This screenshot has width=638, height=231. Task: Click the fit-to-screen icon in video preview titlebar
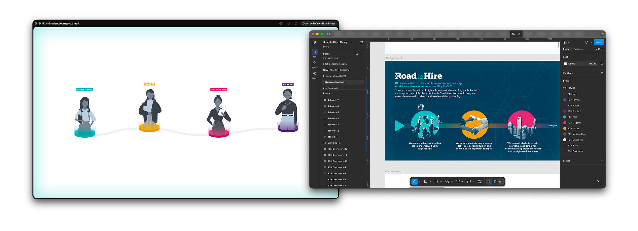(281, 24)
